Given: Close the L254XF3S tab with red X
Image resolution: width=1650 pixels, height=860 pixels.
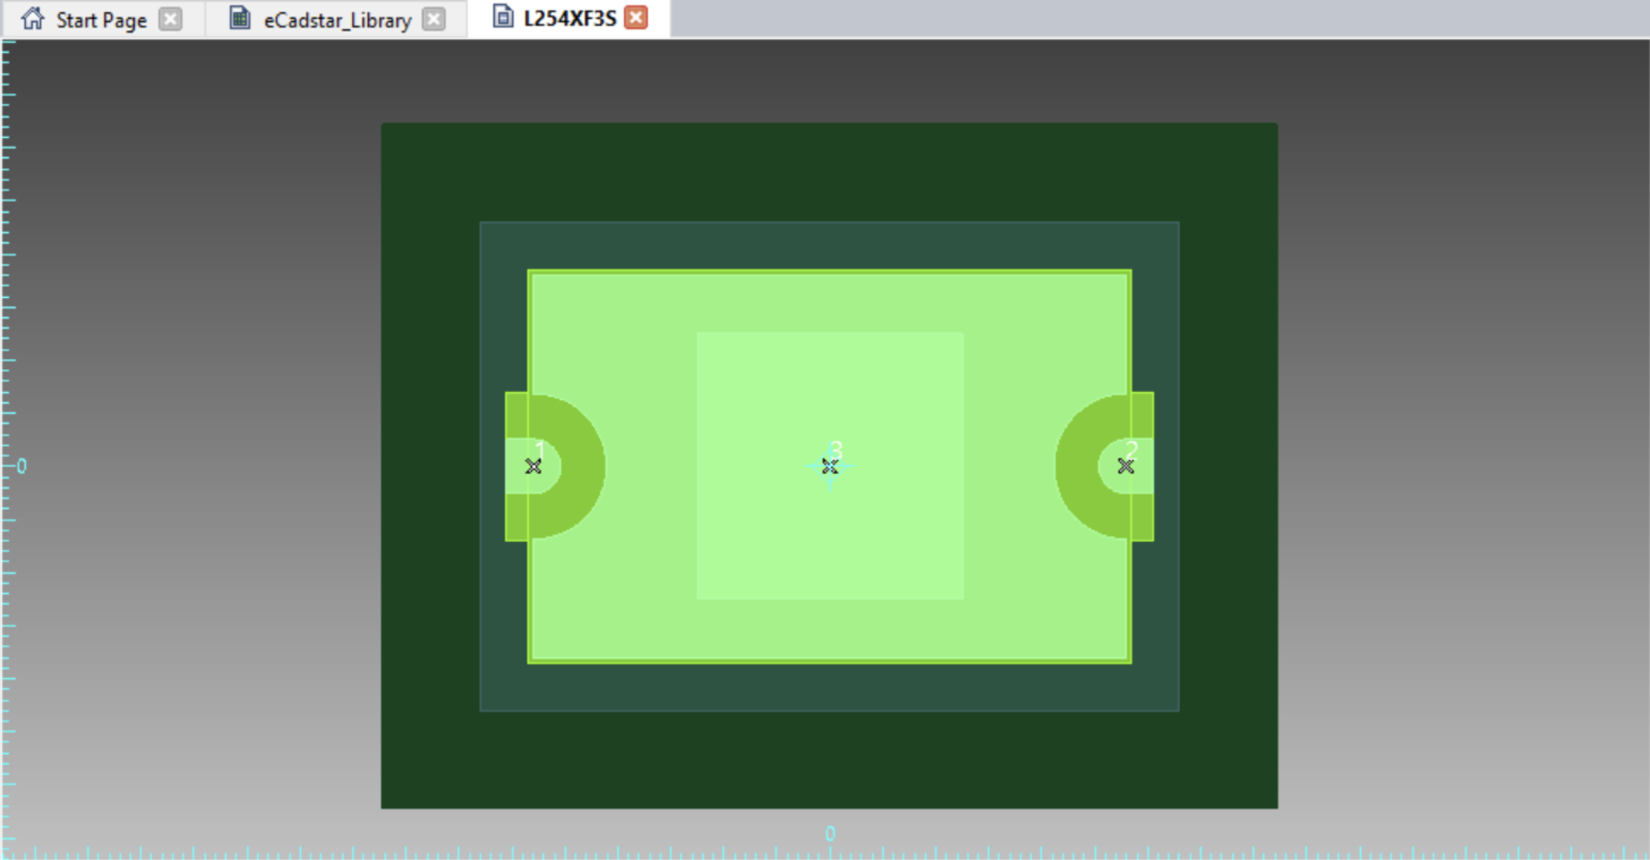Looking at the screenshot, I should click(637, 18).
